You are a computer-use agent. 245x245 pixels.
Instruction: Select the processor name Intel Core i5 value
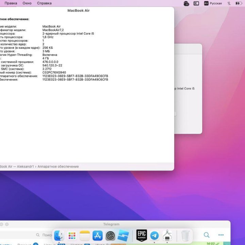tap(68, 33)
